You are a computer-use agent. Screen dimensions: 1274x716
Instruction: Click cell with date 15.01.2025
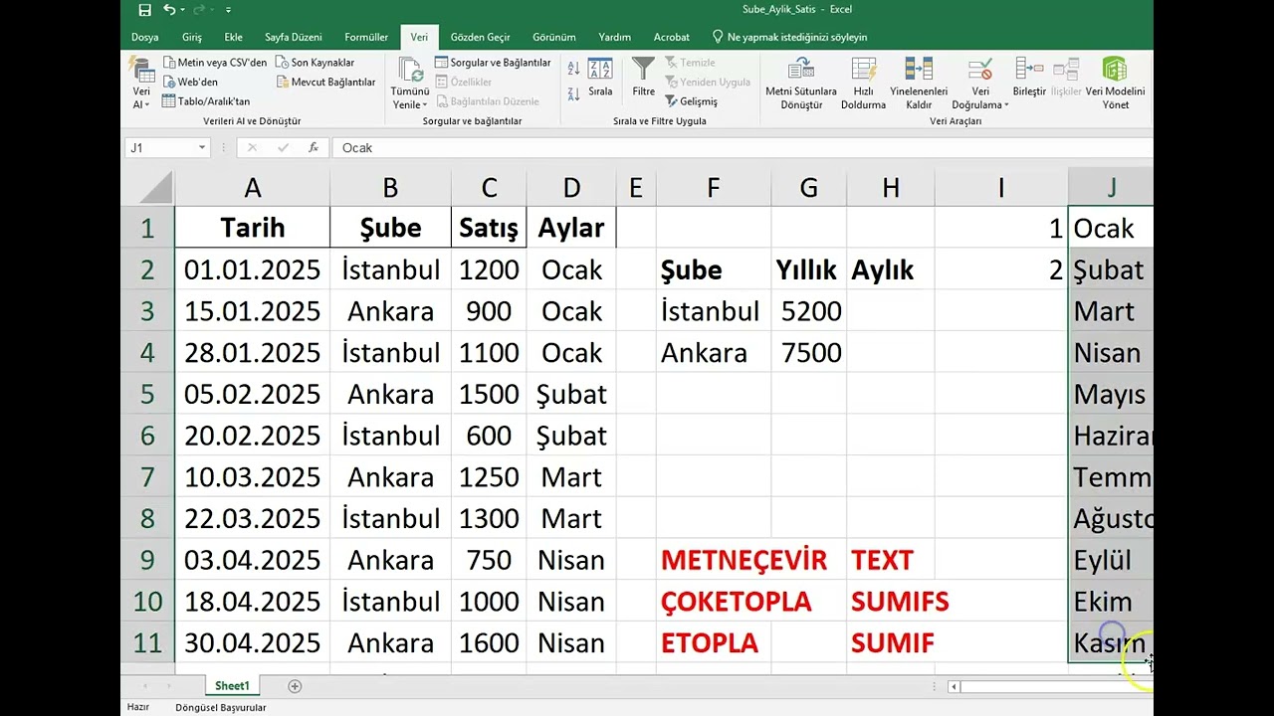(252, 311)
